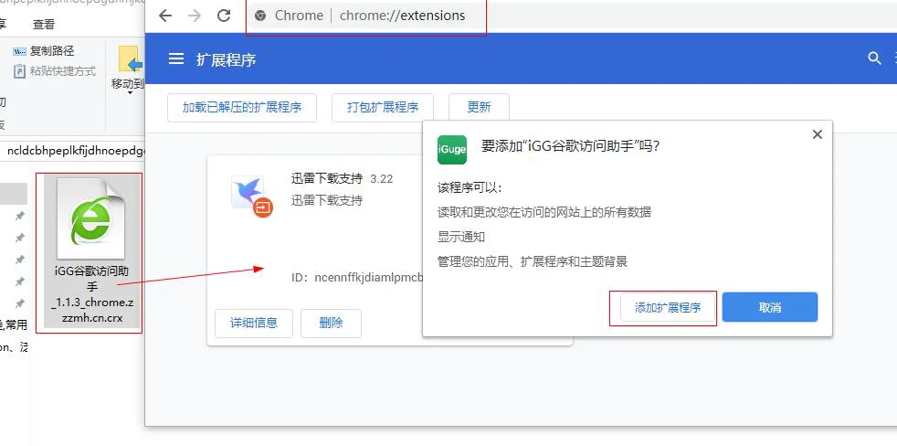Open 详细信息 for 迅雷下载支持
Image resolution: width=897 pixels, height=446 pixels.
[x=254, y=323]
